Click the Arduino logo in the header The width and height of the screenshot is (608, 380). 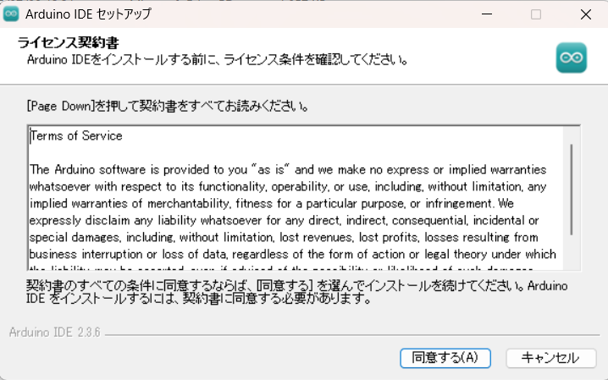tap(571, 58)
